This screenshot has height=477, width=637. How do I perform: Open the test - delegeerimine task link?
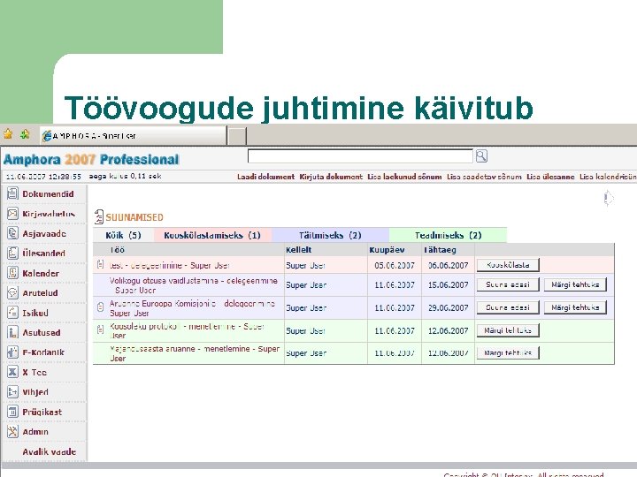170,265
